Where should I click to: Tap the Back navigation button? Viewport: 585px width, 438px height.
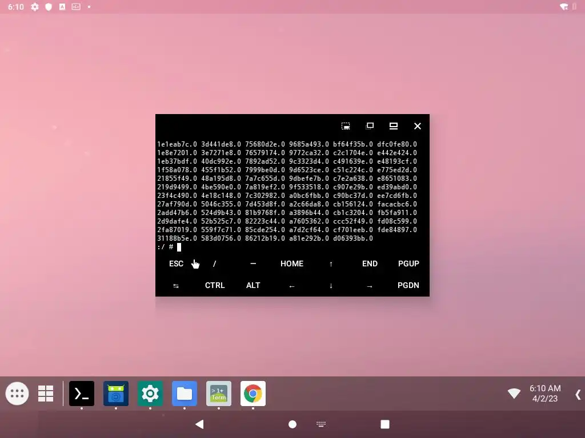coord(199,424)
